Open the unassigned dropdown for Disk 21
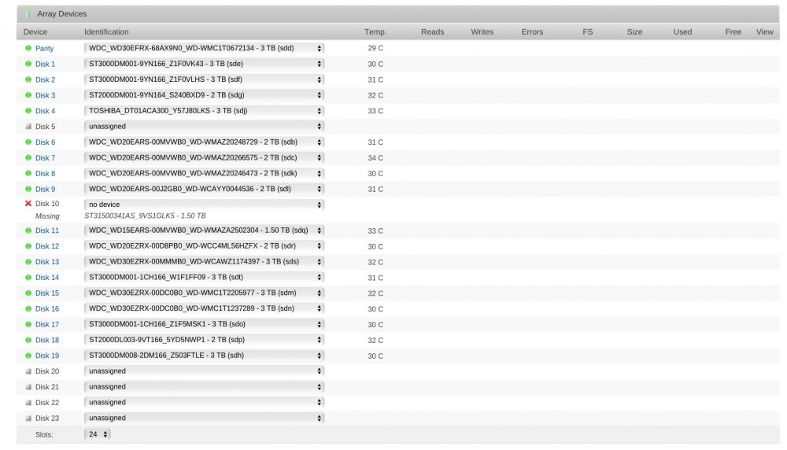The width and height of the screenshot is (787, 450). pos(204,387)
